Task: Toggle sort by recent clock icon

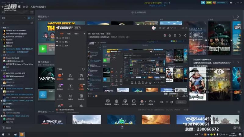Action: (29, 18)
